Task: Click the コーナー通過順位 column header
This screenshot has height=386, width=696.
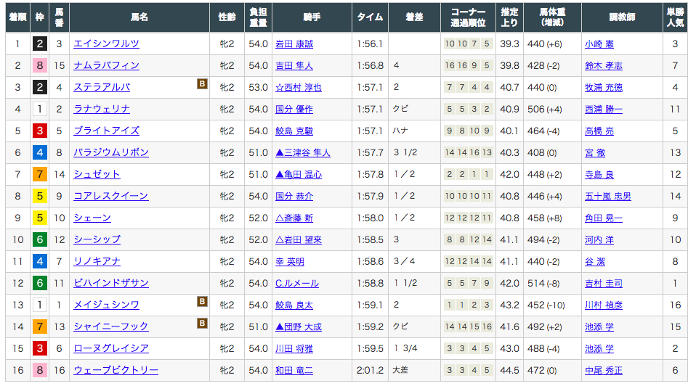Action: point(469,17)
